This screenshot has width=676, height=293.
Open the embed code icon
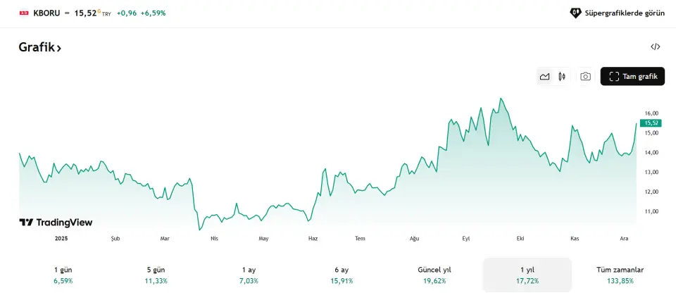[x=656, y=47]
